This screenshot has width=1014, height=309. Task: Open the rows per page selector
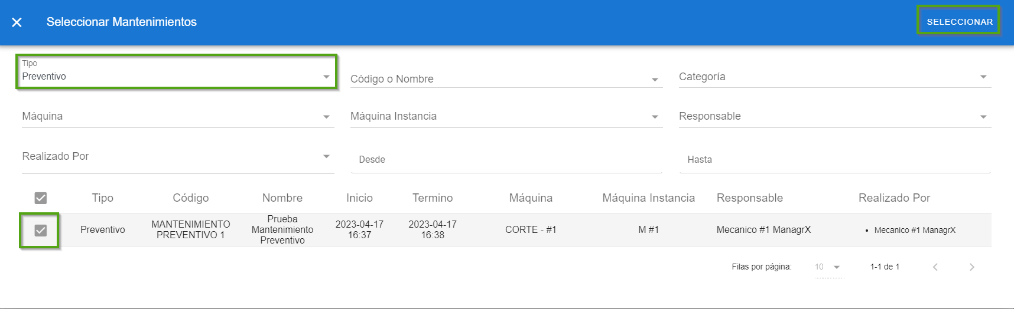828,267
